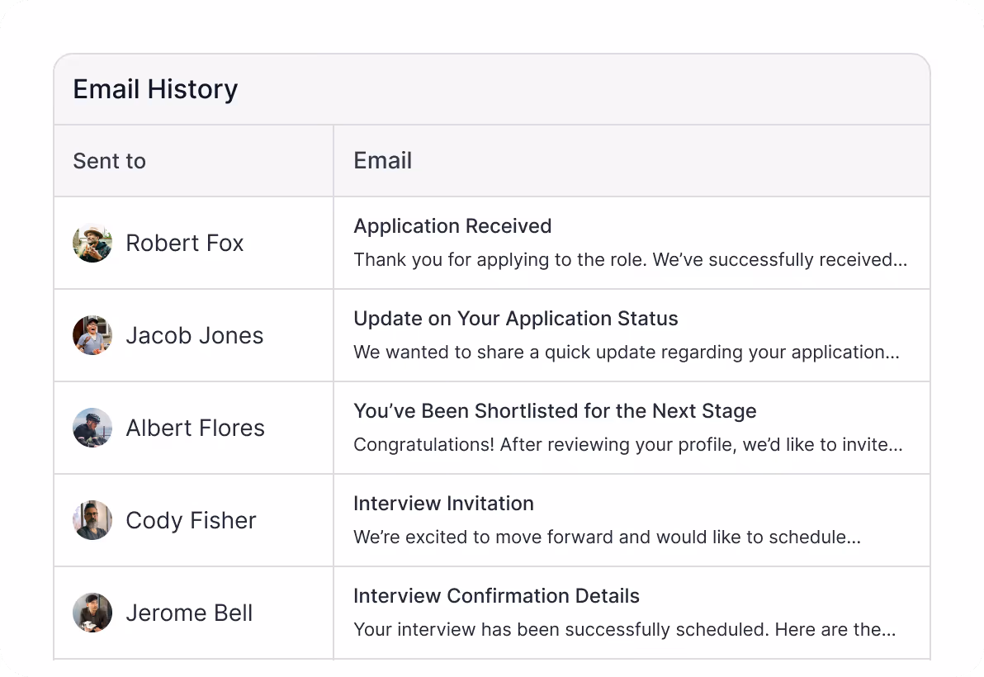Click the Sent to column header
The image size is (984, 677).
coord(109,161)
